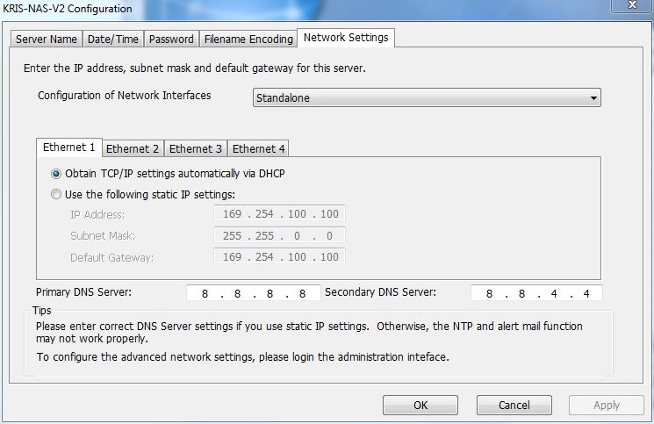Click the IP Address field
This screenshot has height=424, width=654.
[x=279, y=214]
